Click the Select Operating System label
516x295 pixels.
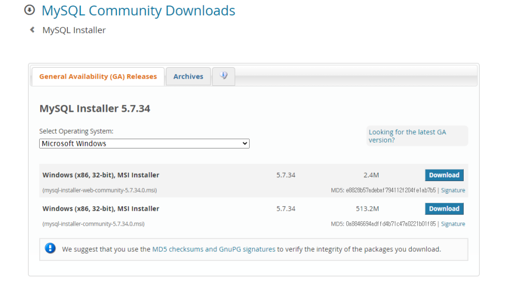pyautogui.click(x=76, y=131)
